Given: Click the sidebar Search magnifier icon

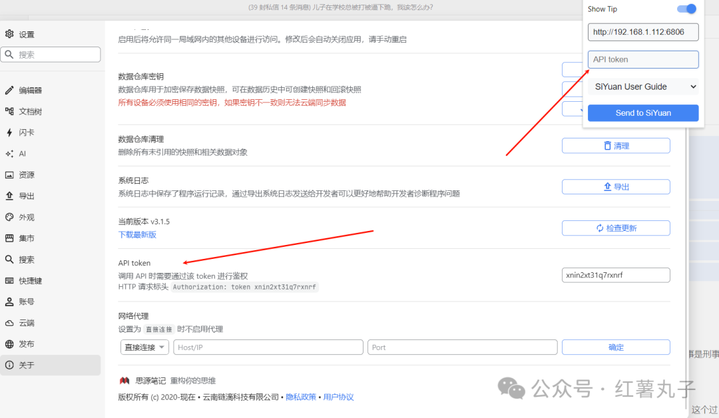Looking at the screenshot, I should 9,260.
